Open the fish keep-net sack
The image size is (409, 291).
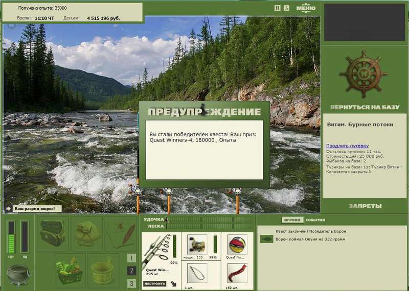(x=87, y=233)
